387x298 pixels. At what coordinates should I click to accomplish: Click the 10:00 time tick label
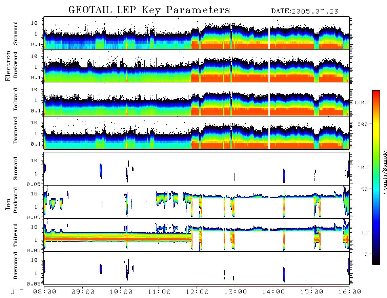point(121,292)
